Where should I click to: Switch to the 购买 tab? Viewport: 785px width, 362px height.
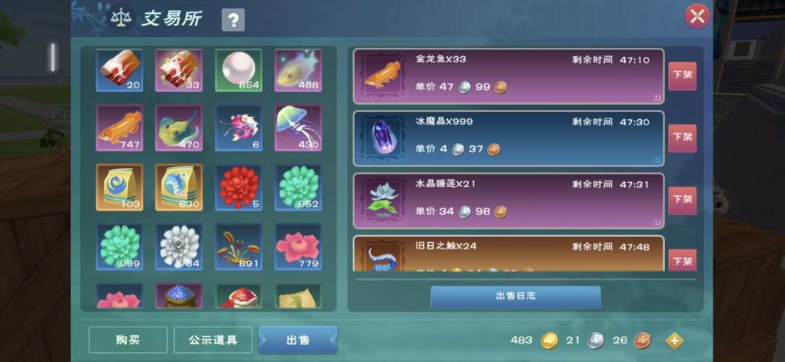click(129, 340)
